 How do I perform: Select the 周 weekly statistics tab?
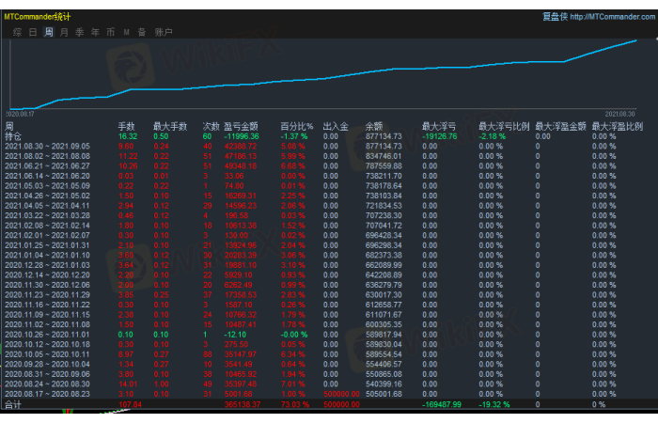[49, 32]
